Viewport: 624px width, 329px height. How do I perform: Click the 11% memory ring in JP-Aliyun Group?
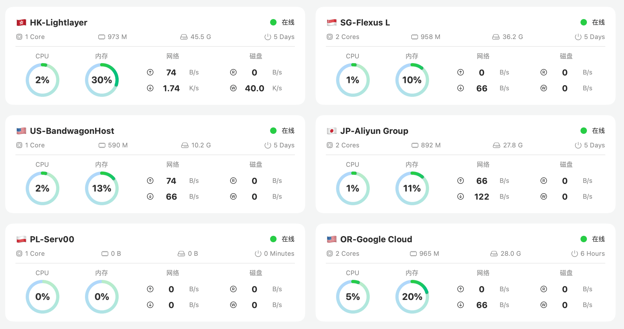[412, 188]
